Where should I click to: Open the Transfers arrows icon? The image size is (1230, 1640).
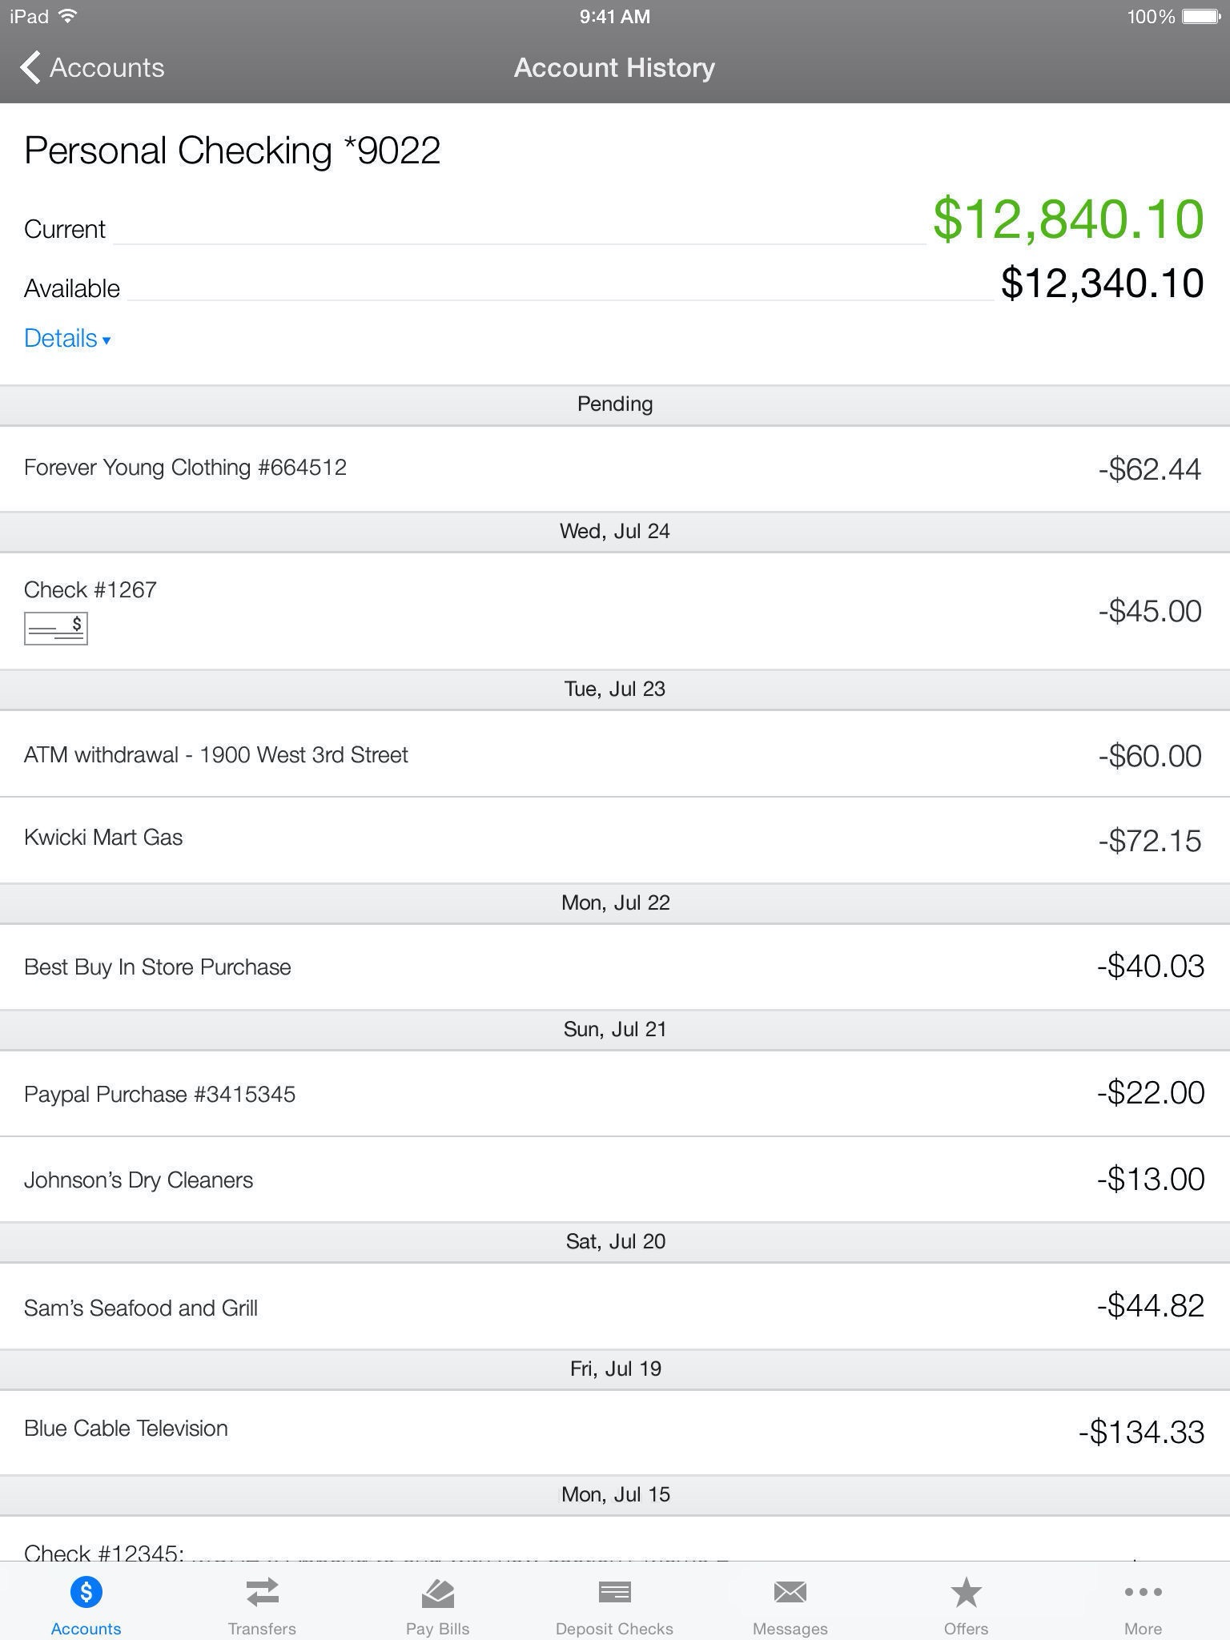point(262,1592)
